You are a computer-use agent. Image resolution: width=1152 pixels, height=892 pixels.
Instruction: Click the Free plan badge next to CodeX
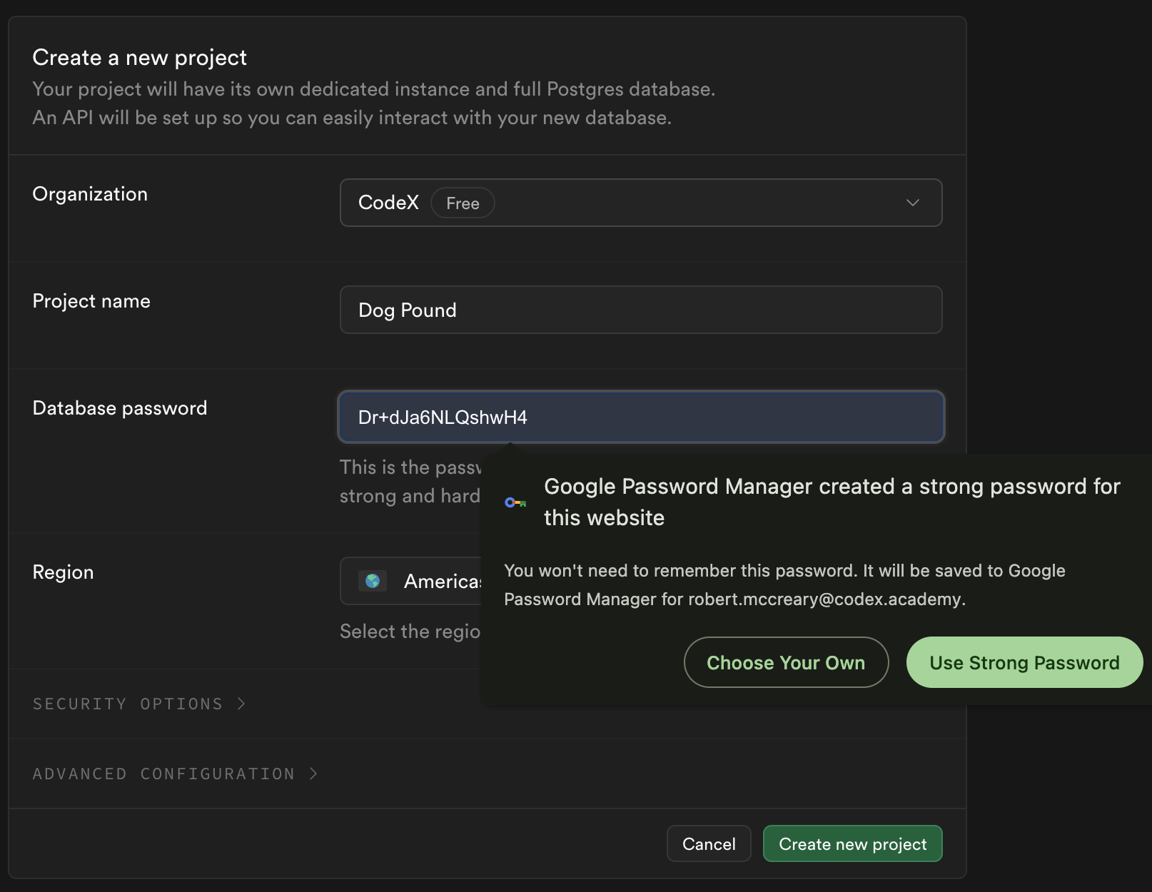(463, 203)
